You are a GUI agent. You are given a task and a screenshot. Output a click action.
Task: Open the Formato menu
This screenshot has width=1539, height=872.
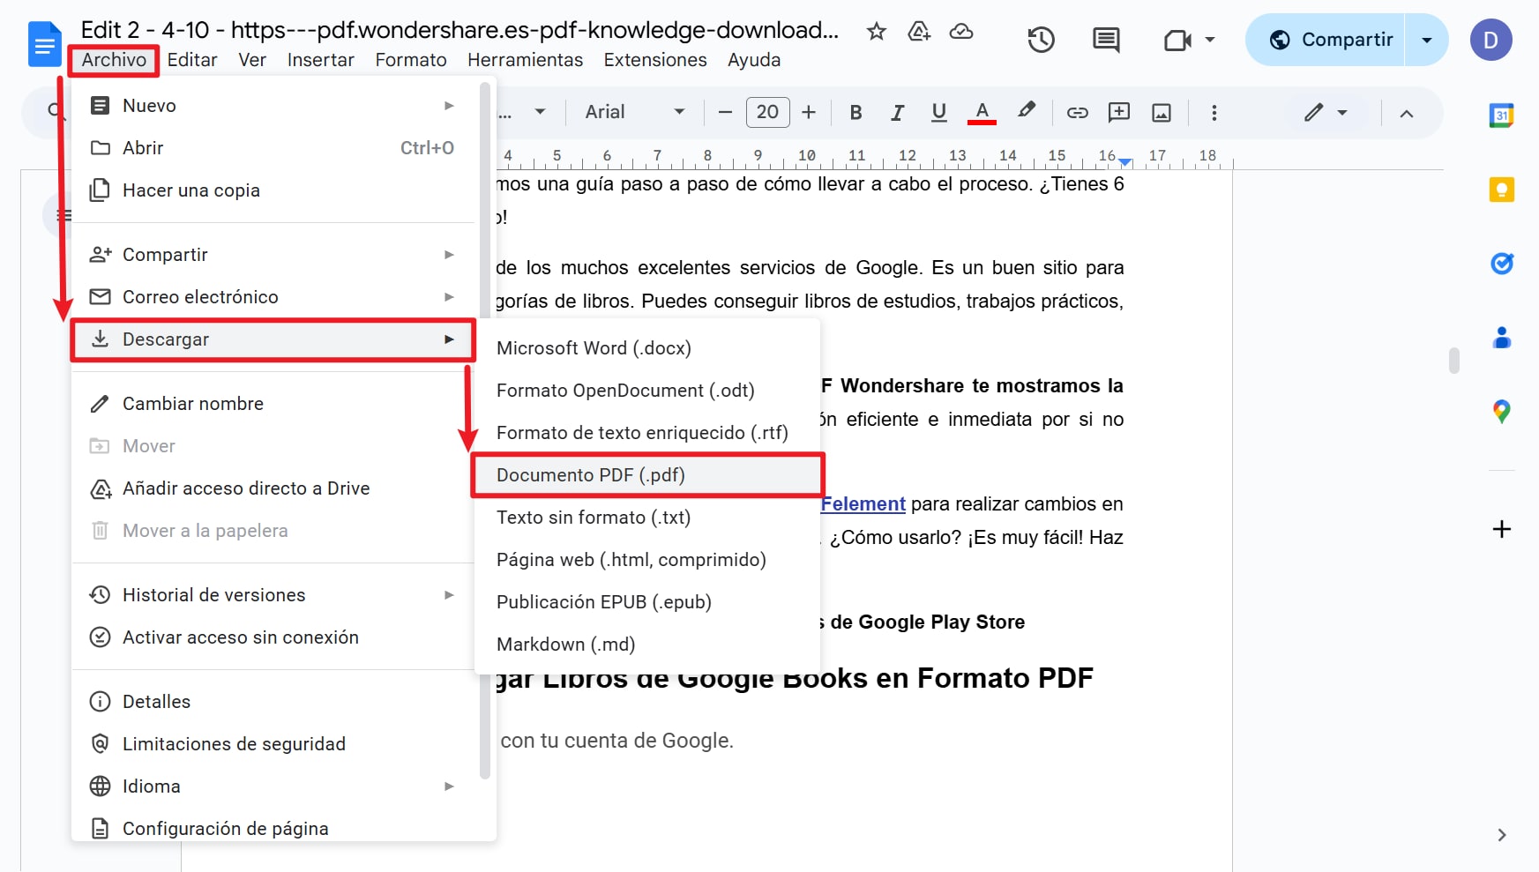pyautogui.click(x=411, y=60)
